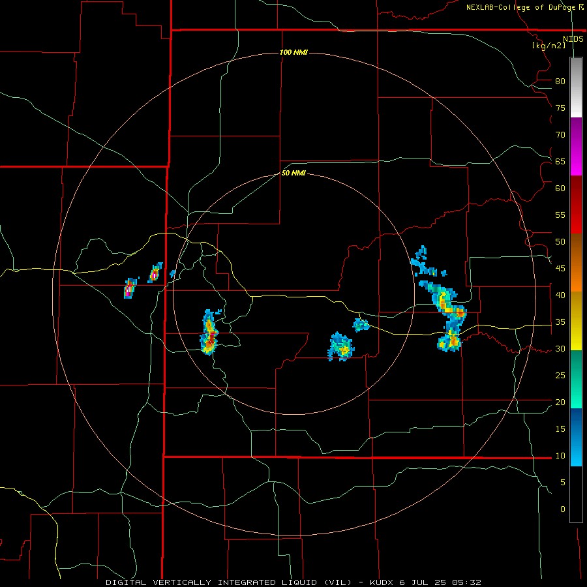Screen dimensions: 587x587
Task: Select the blue segment of the color bar
Action: pyautogui.click(x=576, y=437)
